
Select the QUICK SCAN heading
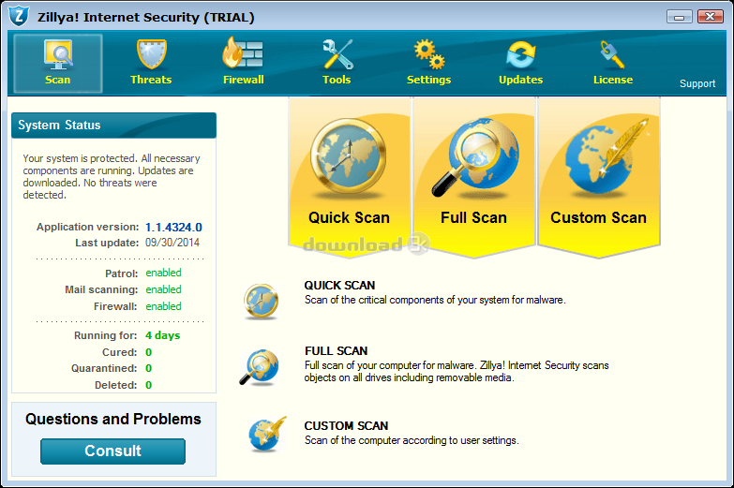(339, 286)
